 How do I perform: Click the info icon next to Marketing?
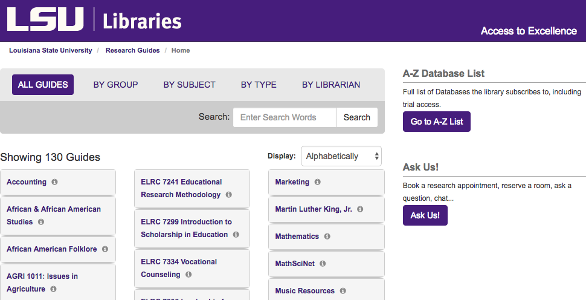click(317, 182)
